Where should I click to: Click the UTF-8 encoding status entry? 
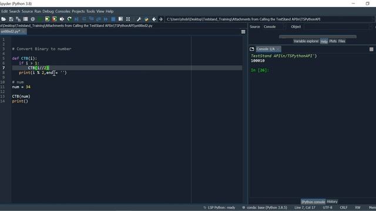coord(328,207)
